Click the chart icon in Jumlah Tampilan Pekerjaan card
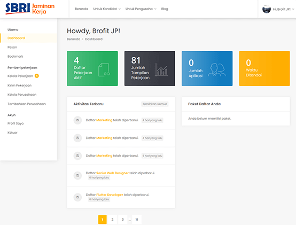Screen dimensions: 296x225 pyautogui.click(x=161, y=69)
